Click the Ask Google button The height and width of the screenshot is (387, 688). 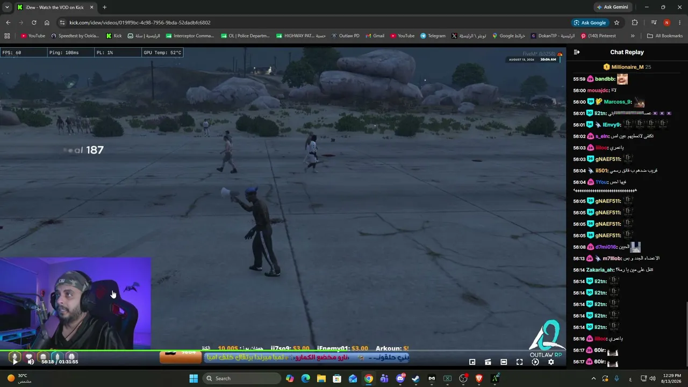pos(590,23)
